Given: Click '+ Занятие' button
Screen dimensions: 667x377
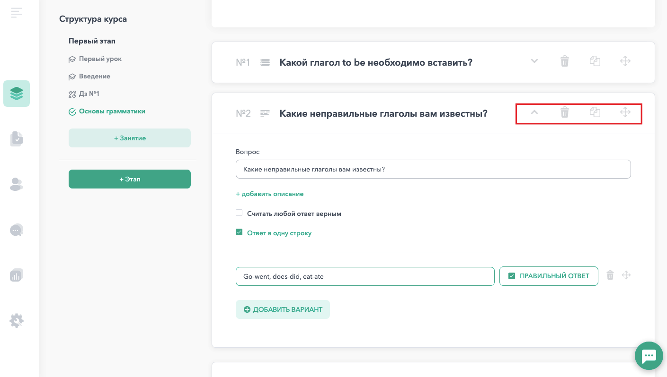Looking at the screenshot, I should click(130, 138).
